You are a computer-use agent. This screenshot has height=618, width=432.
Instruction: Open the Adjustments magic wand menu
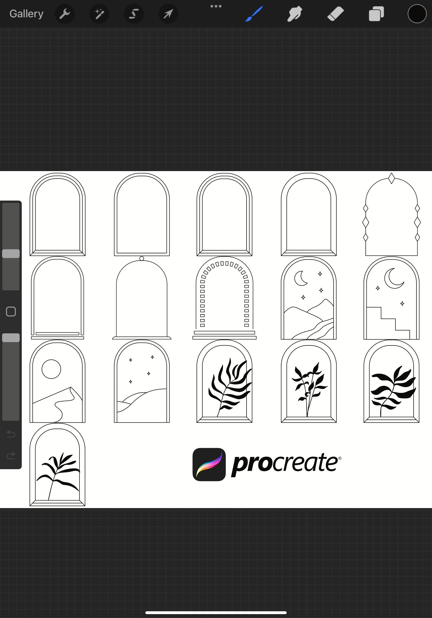(x=99, y=14)
